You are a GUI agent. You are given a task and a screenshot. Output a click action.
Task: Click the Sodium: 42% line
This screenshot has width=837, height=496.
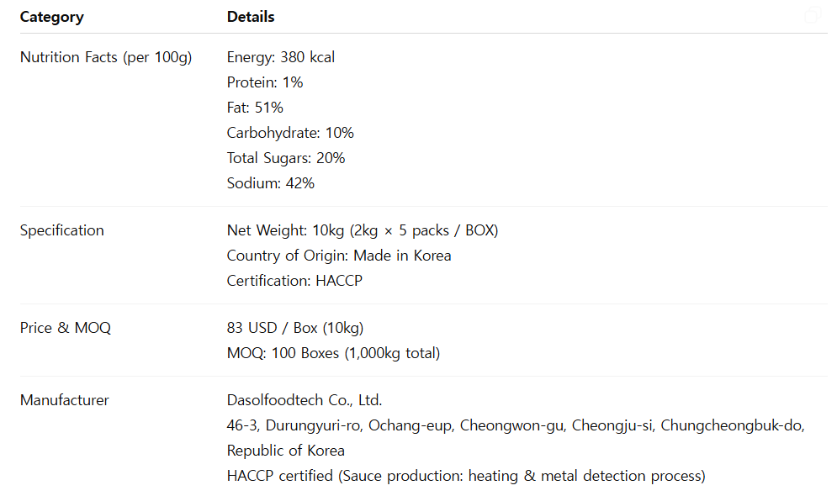[271, 183]
